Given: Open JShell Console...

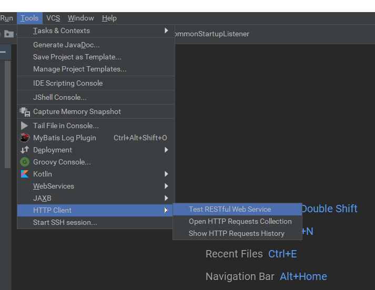Looking at the screenshot, I should (x=96, y=98).
